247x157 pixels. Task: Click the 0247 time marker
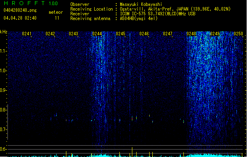pyautogui.click(x=168, y=34)
